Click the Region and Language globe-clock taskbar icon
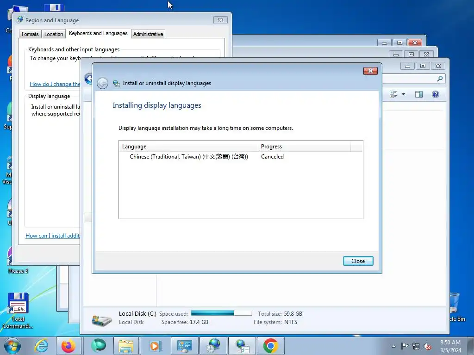The height and width of the screenshot is (355, 474). tap(213, 346)
